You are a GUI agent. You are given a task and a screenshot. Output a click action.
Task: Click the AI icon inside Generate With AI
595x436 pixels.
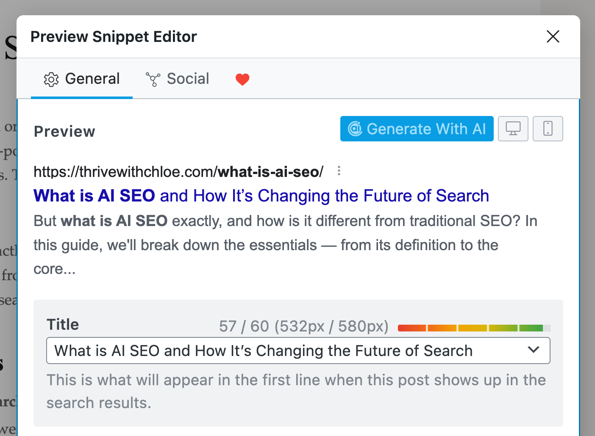click(x=354, y=129)
